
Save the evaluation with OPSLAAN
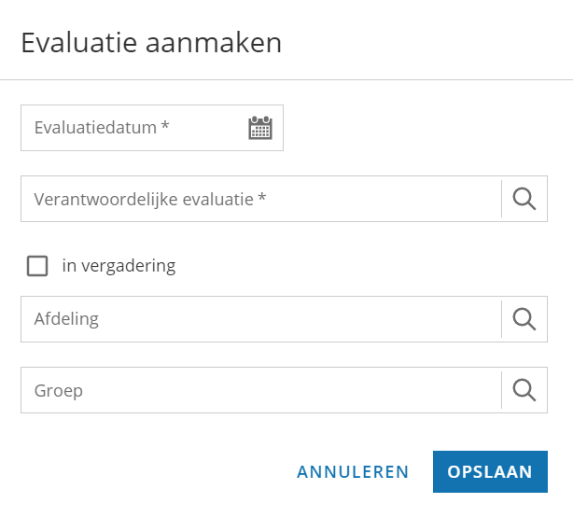pyautogui.click(x=490, y=471)
